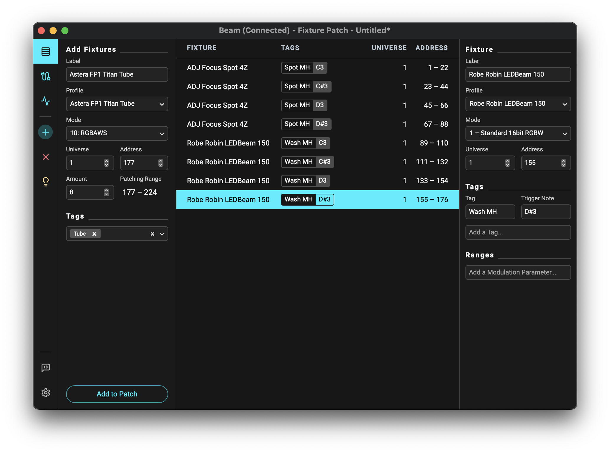Select ADJ Focus Spot 4Z at 1 – 22
610x453 pixels.
[x=318, y=68]
